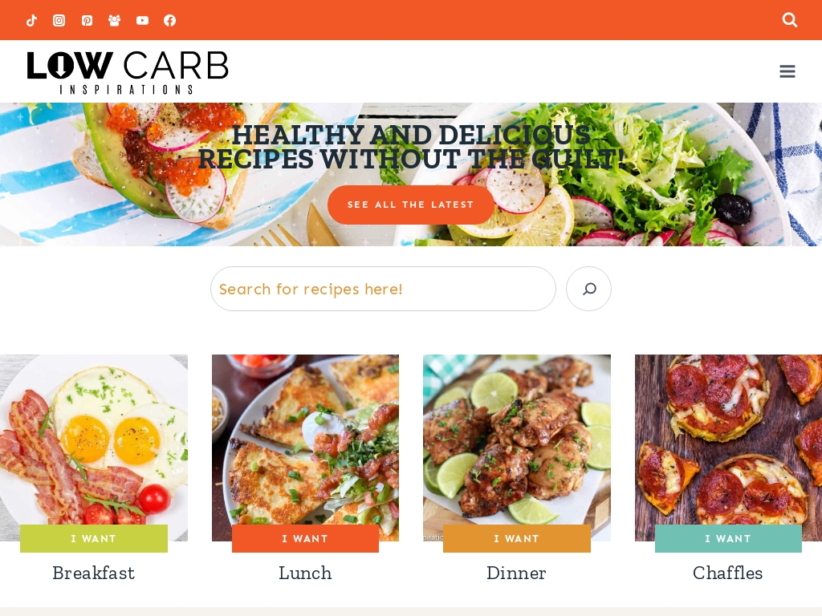Open the hamburger navigation menu
This screenshot has width=822, height=616.
tap(787, 71)
